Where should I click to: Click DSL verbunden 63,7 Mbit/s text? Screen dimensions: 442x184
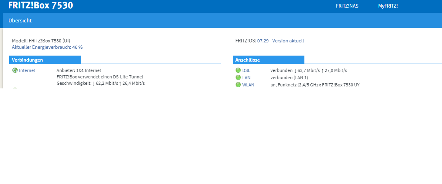click(309, 70)
